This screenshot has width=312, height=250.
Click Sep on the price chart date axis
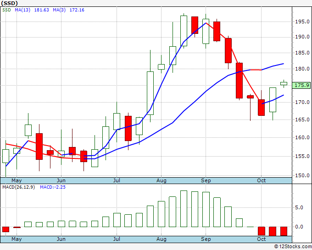pyautogui.click(x=206, y=180)
